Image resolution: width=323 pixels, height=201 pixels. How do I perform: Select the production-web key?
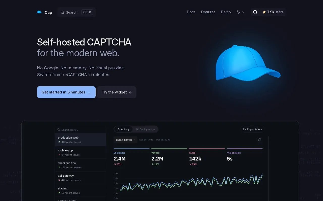click(x=80, y=140)
